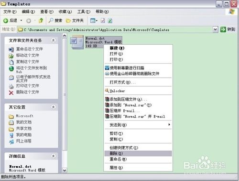This screenshot has width=239, height=181.
Task: Click E-mail this file (以电子邮件形式发送) link
Action: pos(33,79)
